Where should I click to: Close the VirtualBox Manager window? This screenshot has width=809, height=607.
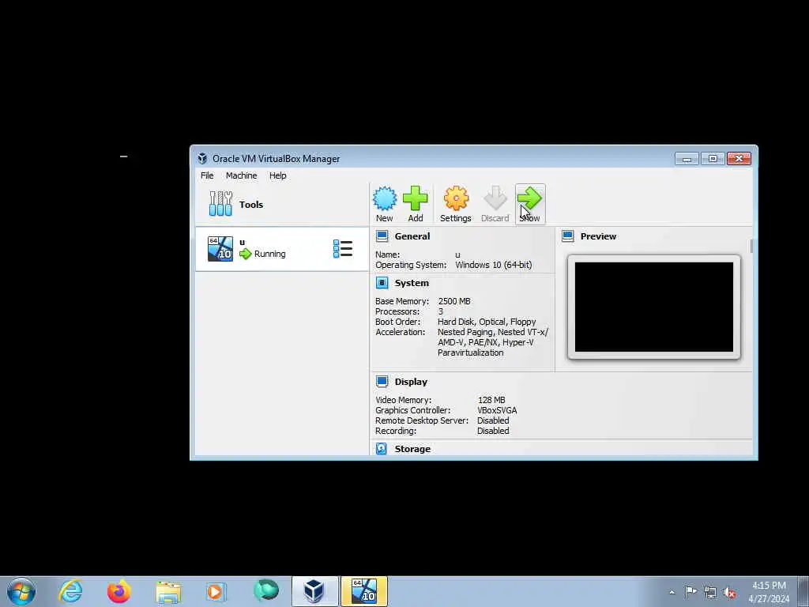click(x=739, y=159)
